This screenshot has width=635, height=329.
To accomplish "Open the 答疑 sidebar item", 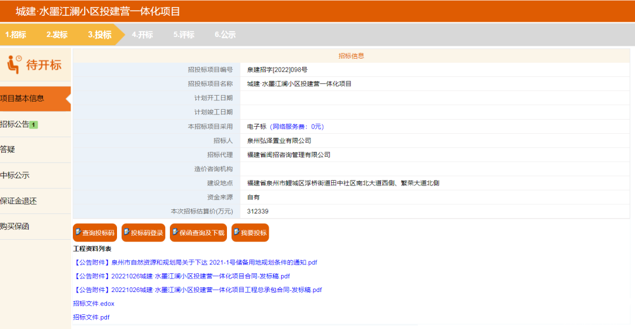I will [35, 150].
